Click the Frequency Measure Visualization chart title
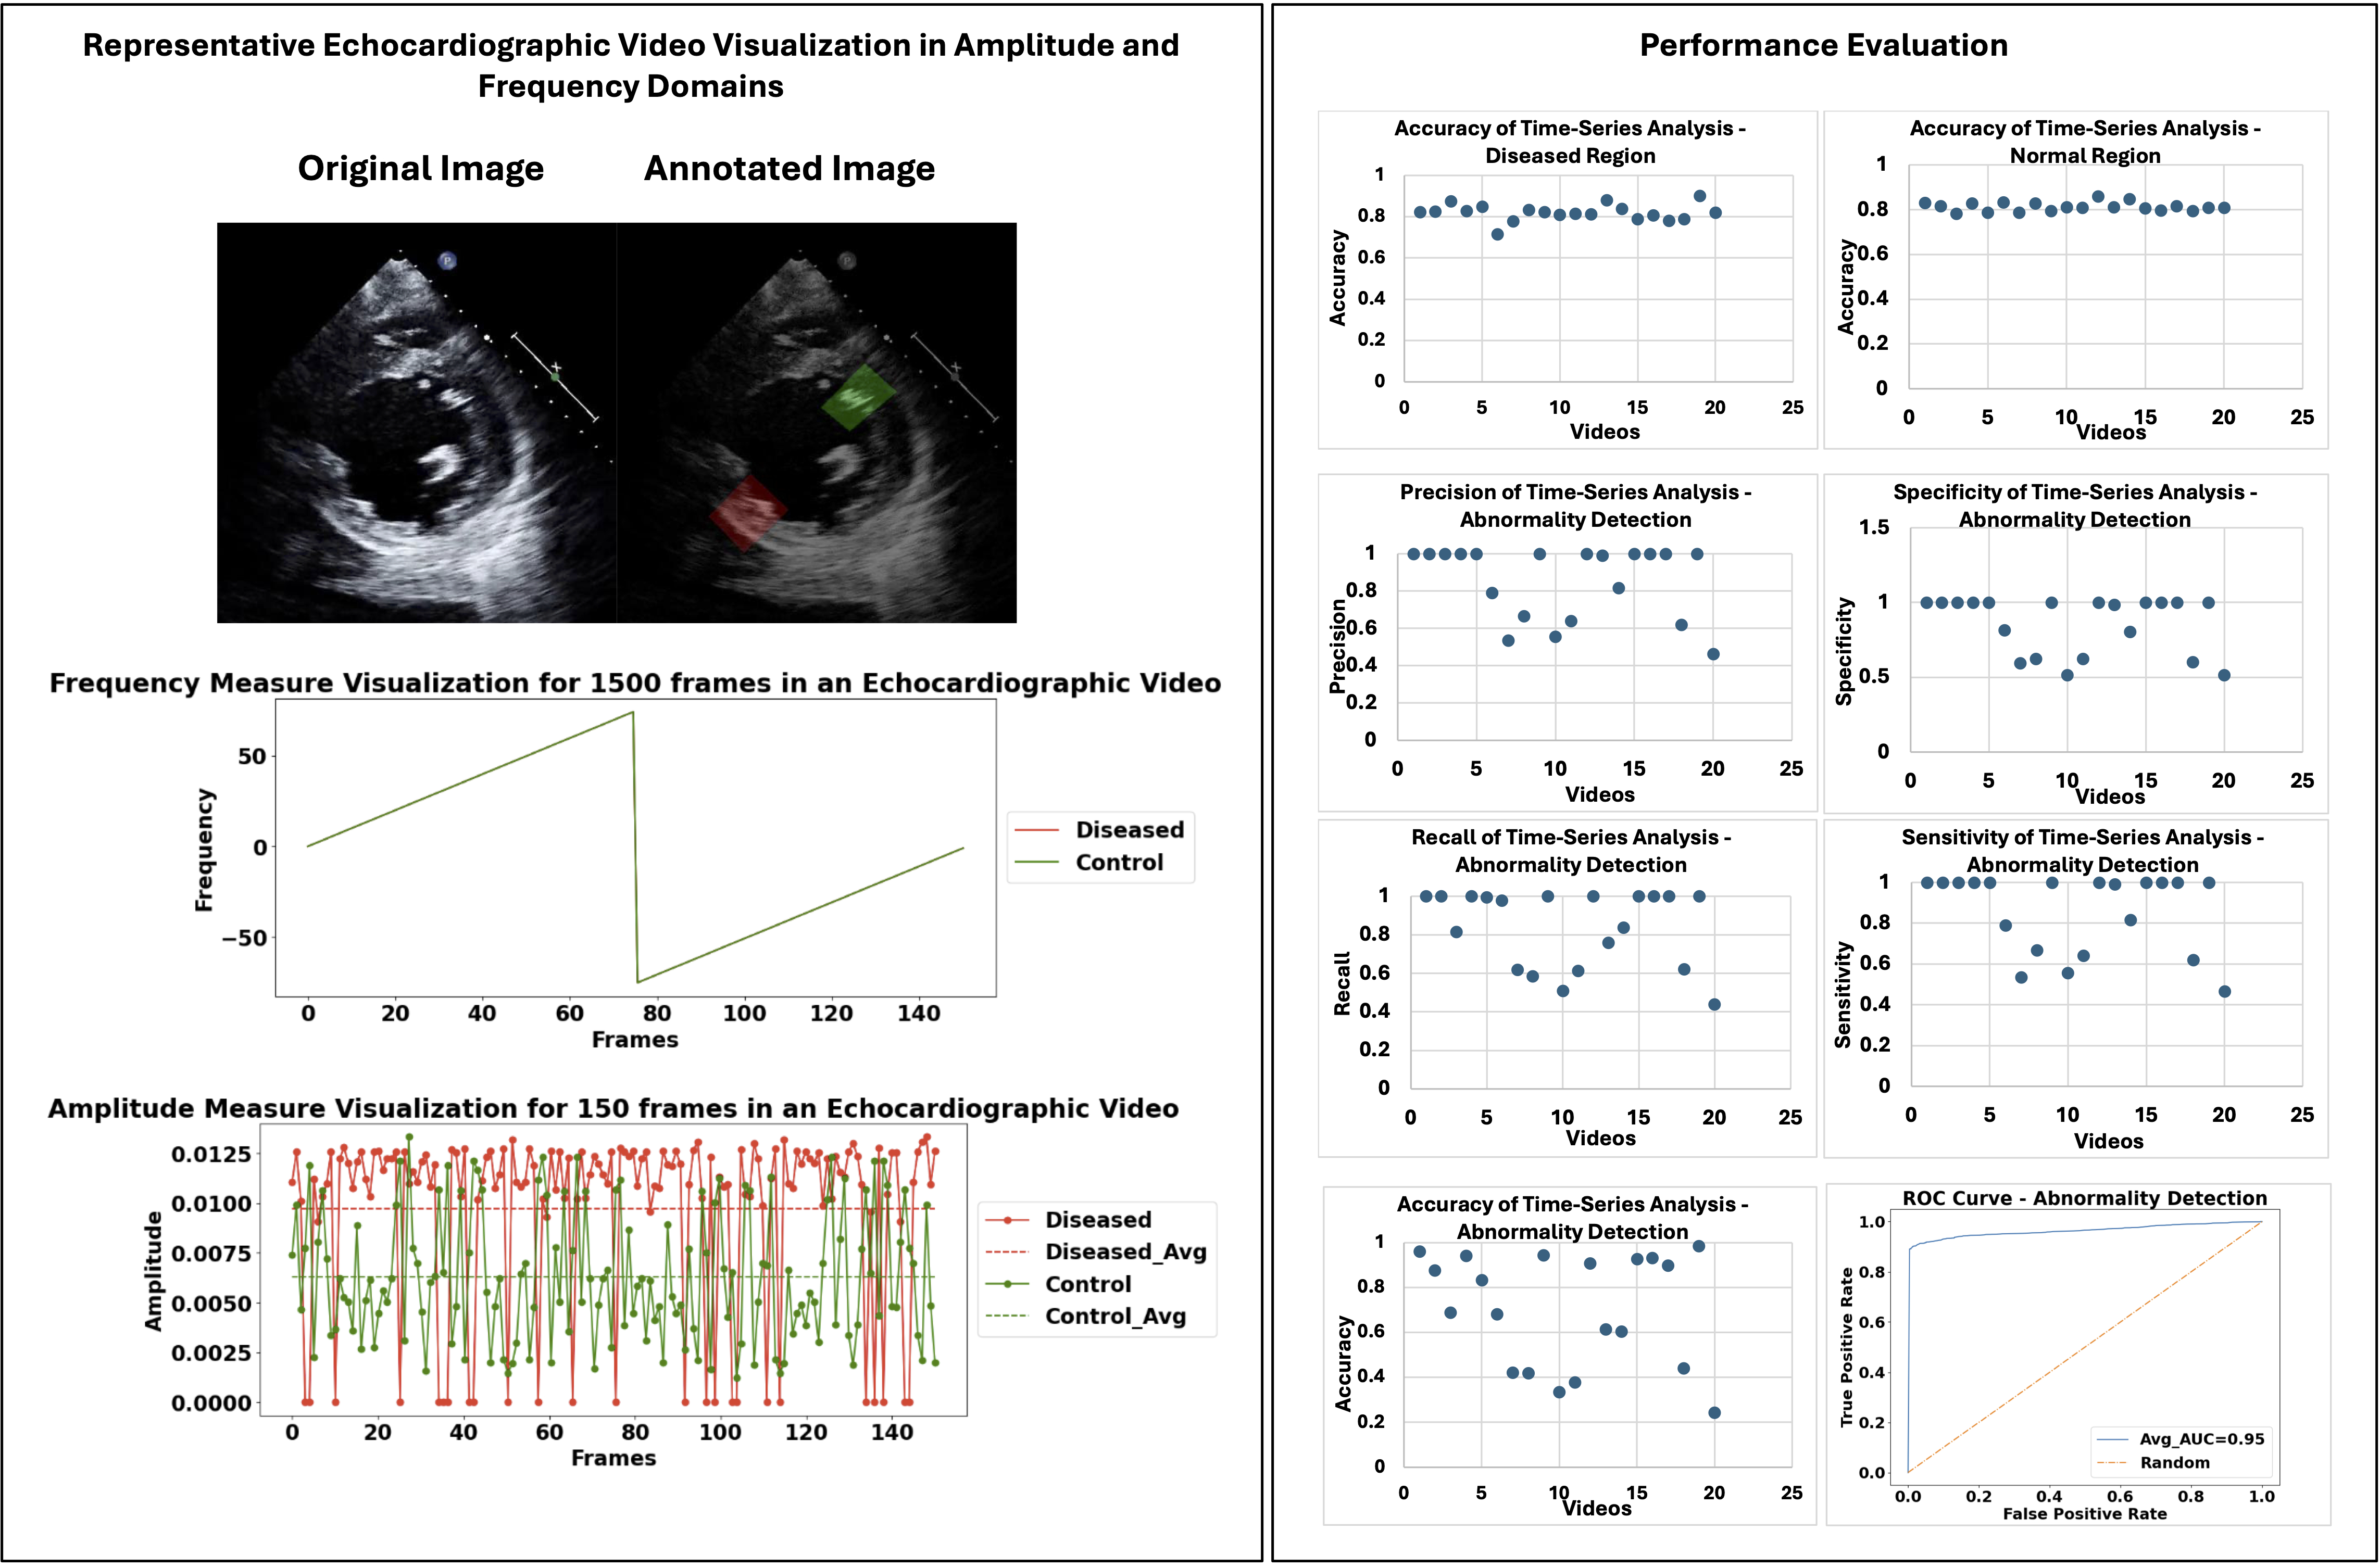 (x=634, y=683)
